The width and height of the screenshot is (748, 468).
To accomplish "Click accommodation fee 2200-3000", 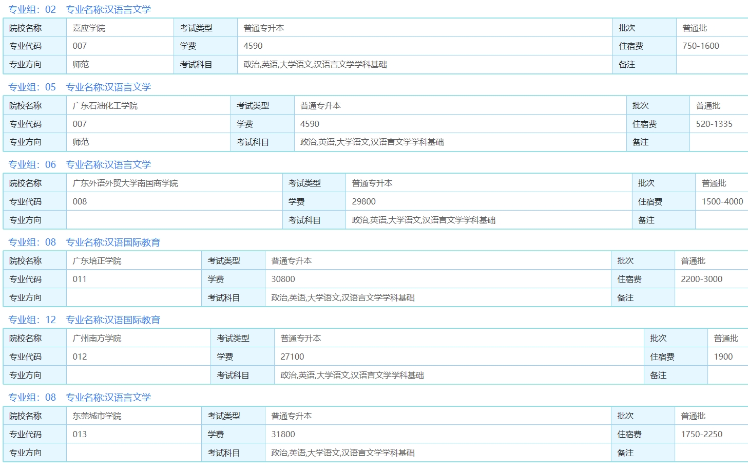I will coord(701,279).
